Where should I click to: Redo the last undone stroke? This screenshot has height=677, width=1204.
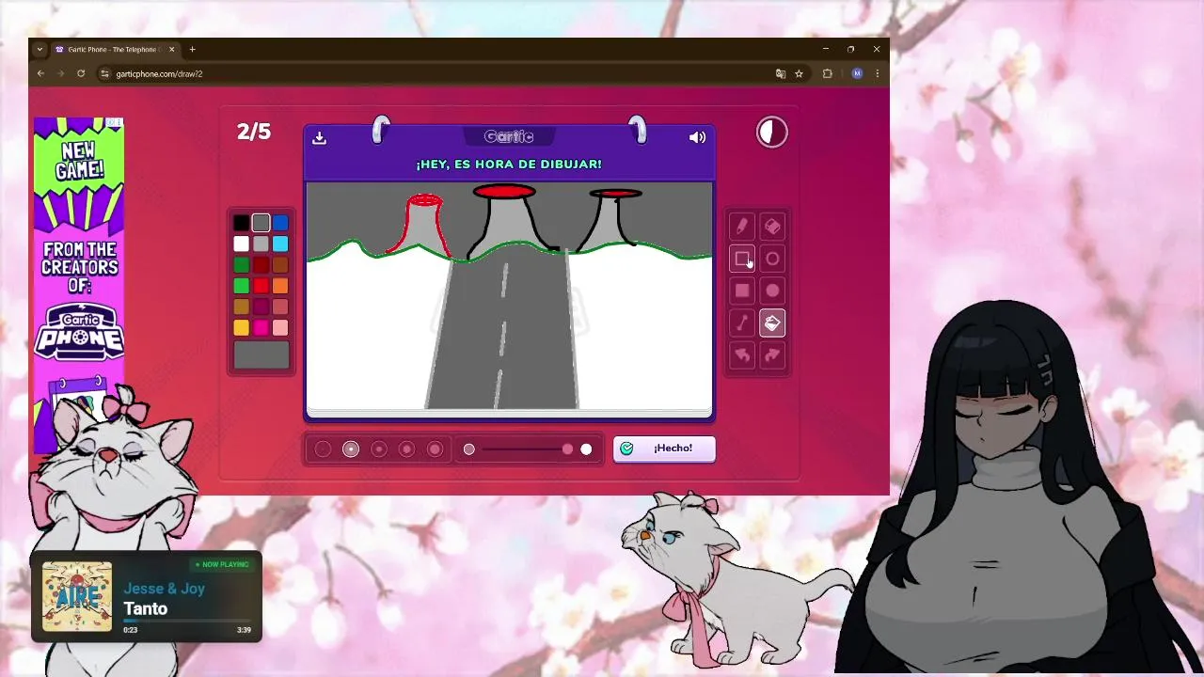click(772, 354)
